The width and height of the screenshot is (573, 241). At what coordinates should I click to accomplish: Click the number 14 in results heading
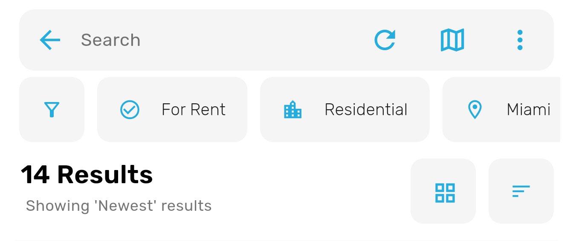(35, 175)
